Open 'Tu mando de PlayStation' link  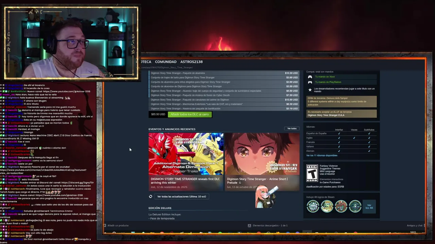pyautogui.click(x=328, y=82)
